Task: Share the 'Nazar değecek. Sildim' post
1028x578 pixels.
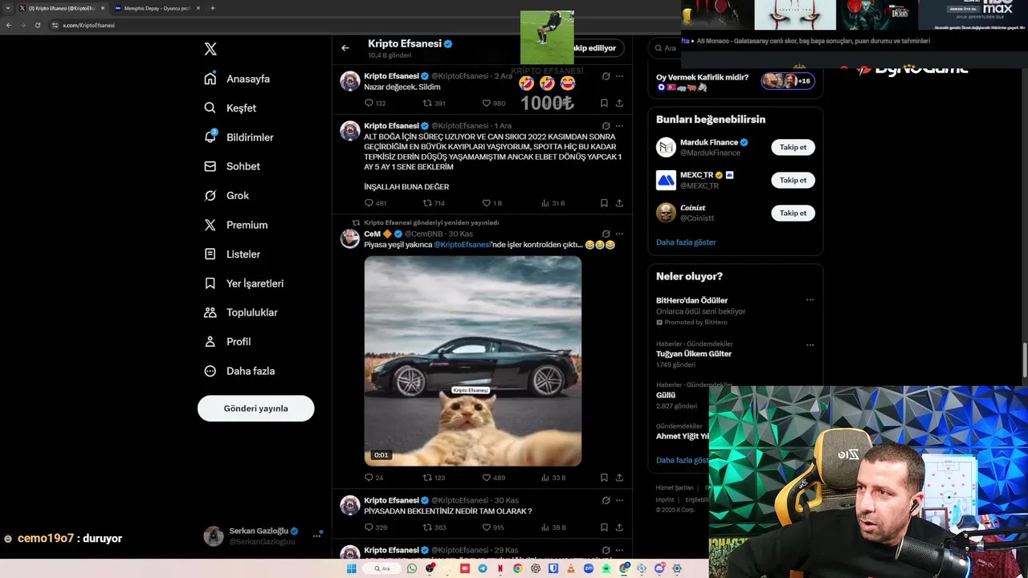Action: coord(619,103)
